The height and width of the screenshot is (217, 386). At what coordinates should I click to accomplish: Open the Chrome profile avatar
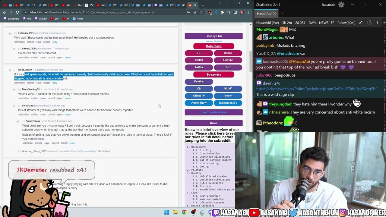(242, 12)
